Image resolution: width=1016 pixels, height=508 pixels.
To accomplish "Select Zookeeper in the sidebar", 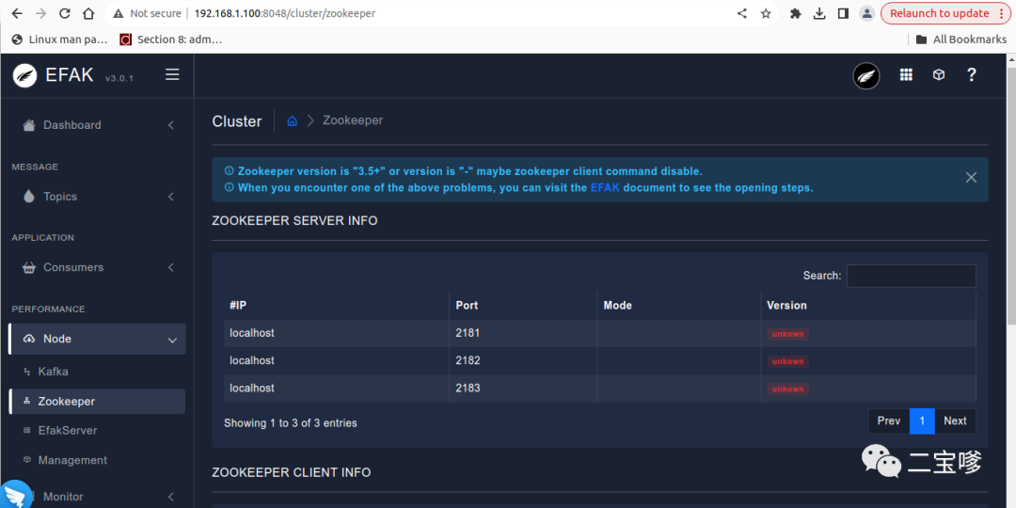I will click(97, 401).
